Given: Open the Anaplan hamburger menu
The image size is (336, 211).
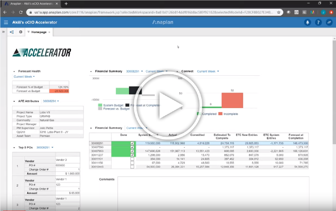Looking at the screenshot, I should (x=6, y=22).
